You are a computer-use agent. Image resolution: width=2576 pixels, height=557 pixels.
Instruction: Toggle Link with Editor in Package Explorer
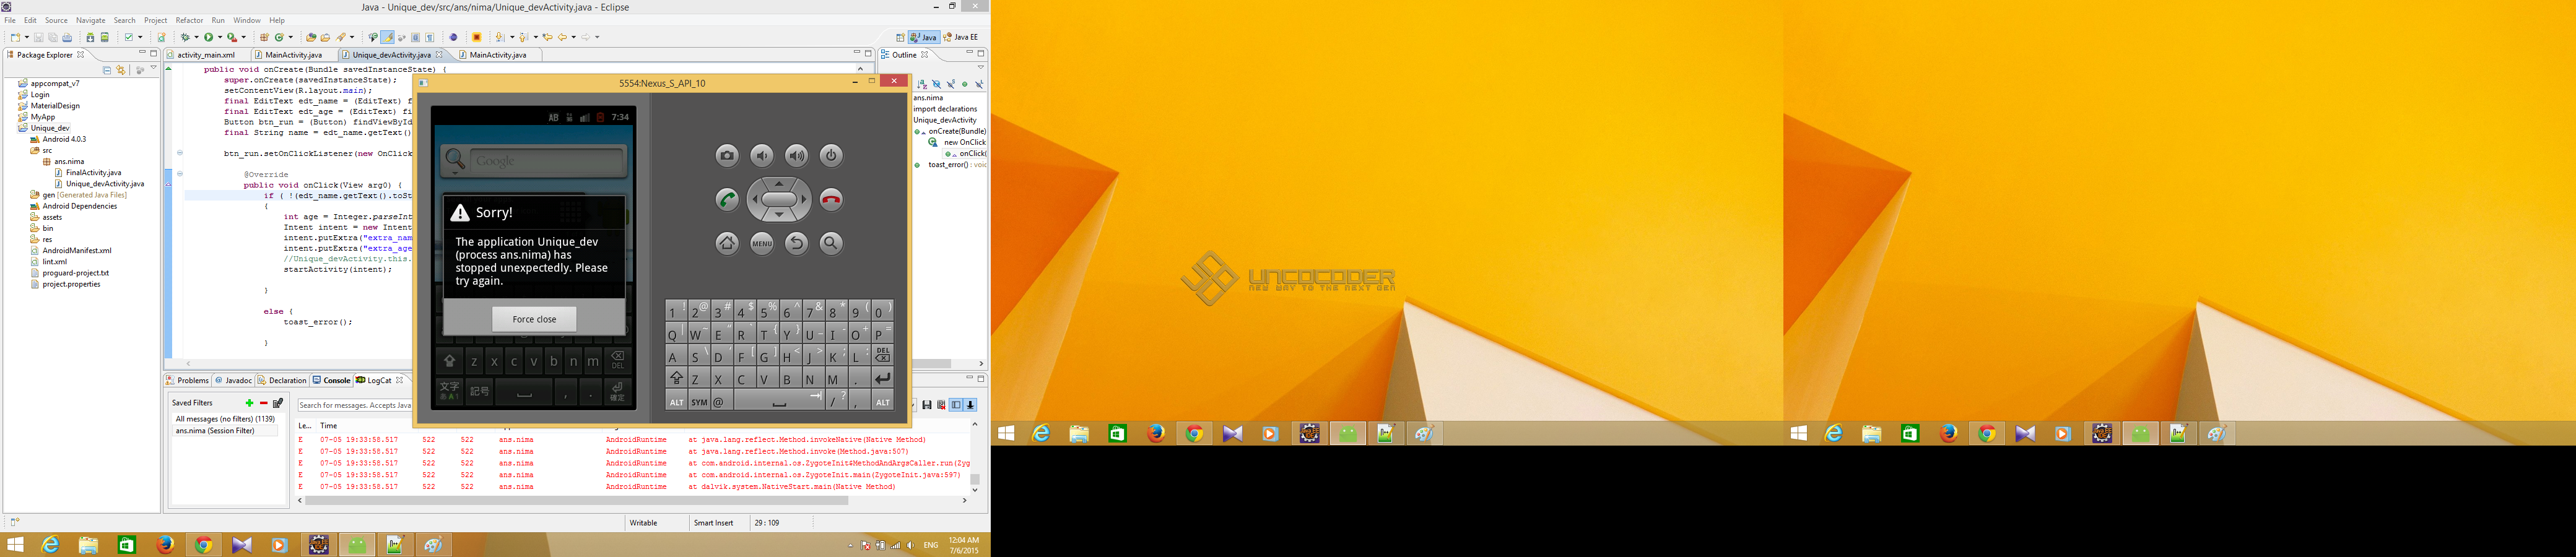tap(121, 70)
